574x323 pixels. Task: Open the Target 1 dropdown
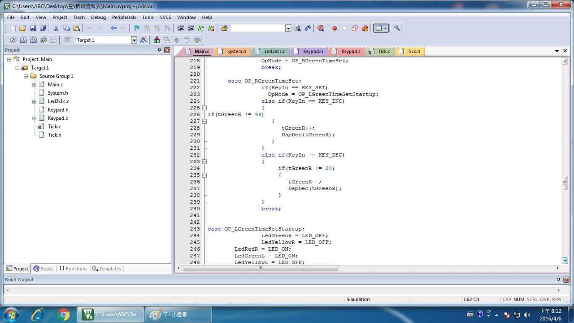(134, 40)
